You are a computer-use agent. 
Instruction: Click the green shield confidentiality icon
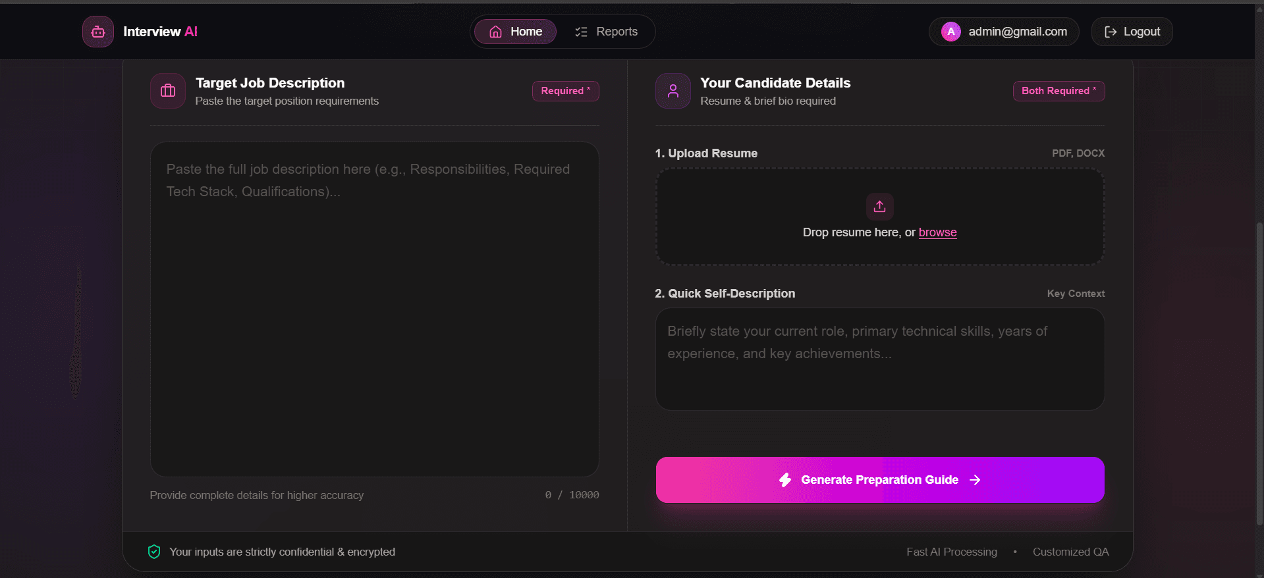click(x=154, y=552)
